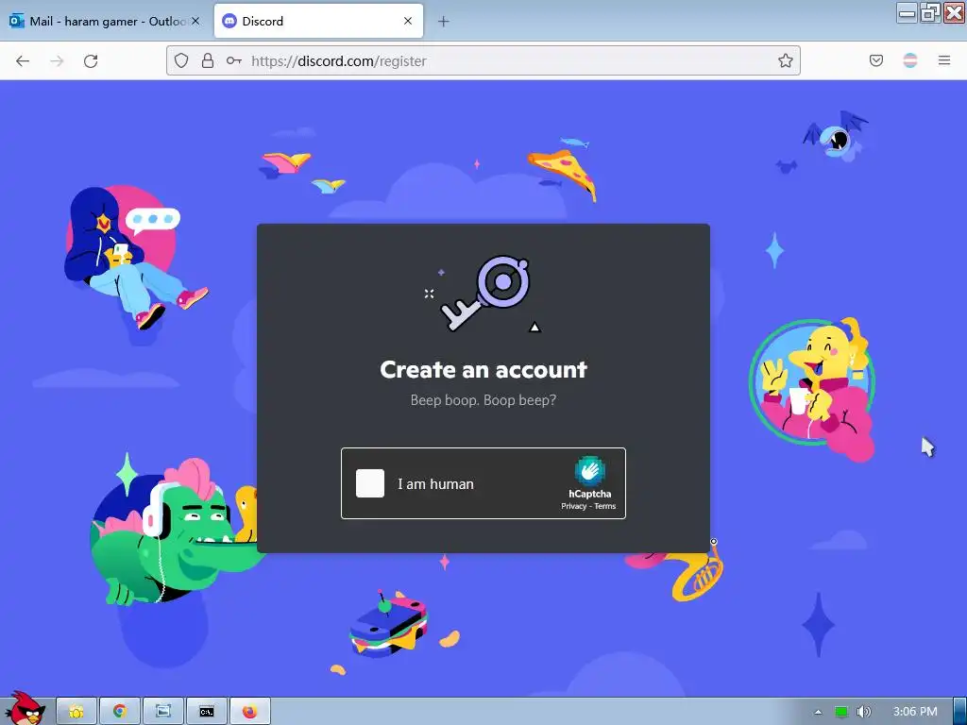This screenshot has height=725, width=967.
Task: Open a new browser tab with plus button
Action: click(443, 22)
